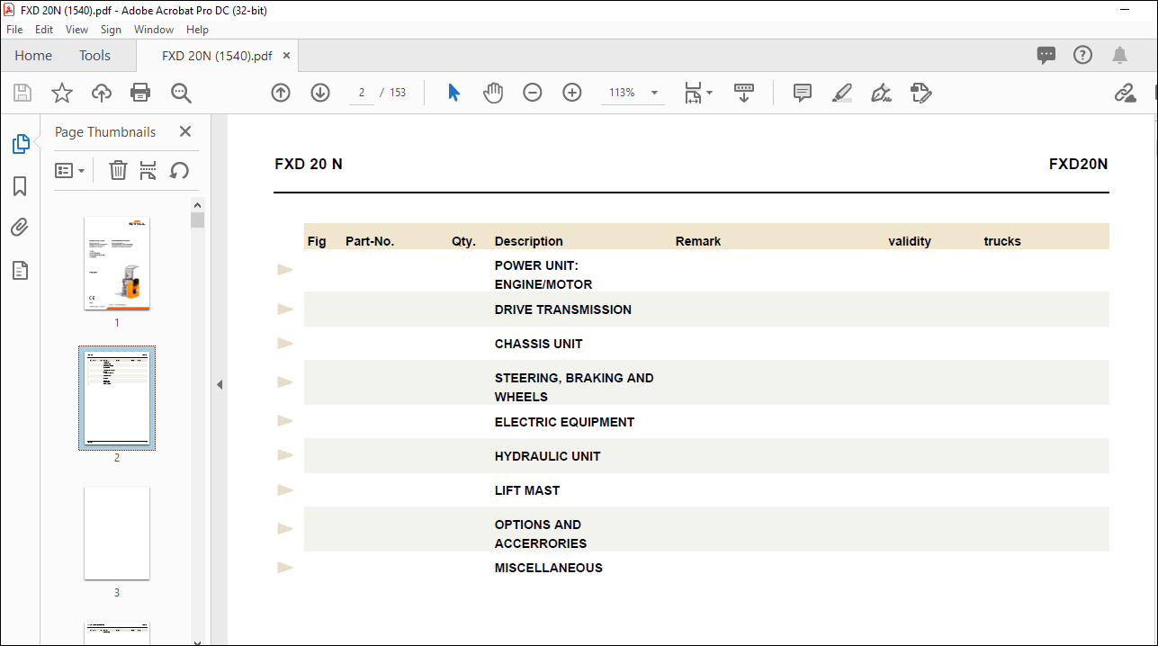Expand the STEERING, BRAKING AND WHEELS arrow
The width and height of the screenshot is (1158, 646).
coord(285,381)
